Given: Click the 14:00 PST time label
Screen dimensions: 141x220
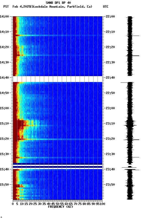Looking at the screenshot, I should [4, 17].
